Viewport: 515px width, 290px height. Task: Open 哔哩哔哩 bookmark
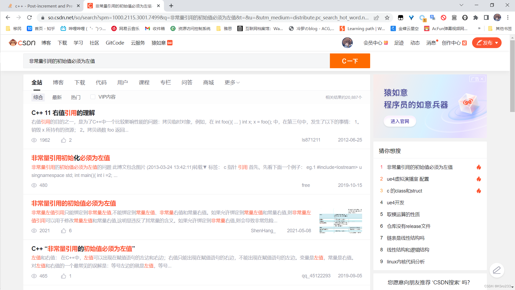(83, 28)
